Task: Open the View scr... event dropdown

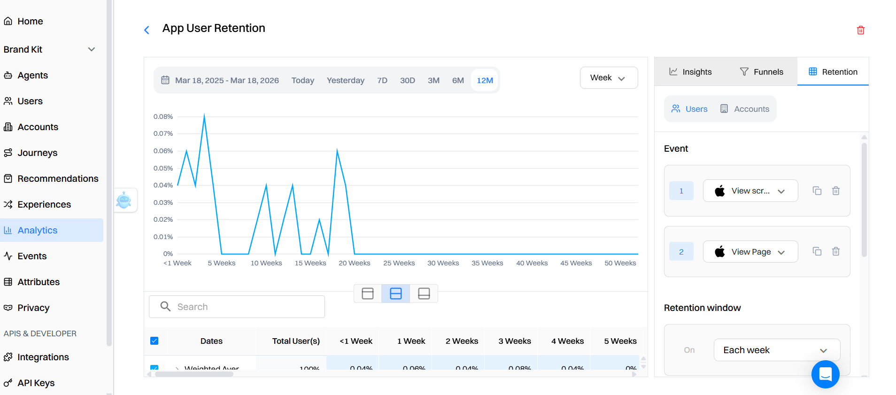Action: pos(750,191)
